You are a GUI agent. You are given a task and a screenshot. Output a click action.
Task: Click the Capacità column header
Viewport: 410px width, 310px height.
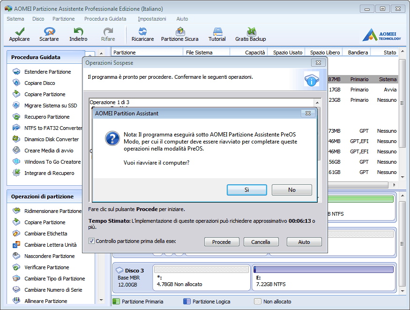pos(248,53)
